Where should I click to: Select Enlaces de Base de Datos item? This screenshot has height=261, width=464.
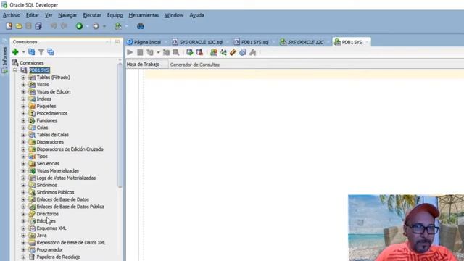63,199
